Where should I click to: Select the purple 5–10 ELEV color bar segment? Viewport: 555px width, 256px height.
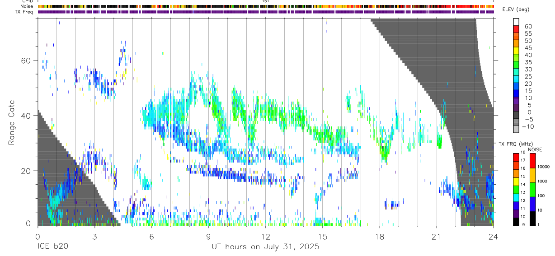pyautogui.click(x=517, y=101)
